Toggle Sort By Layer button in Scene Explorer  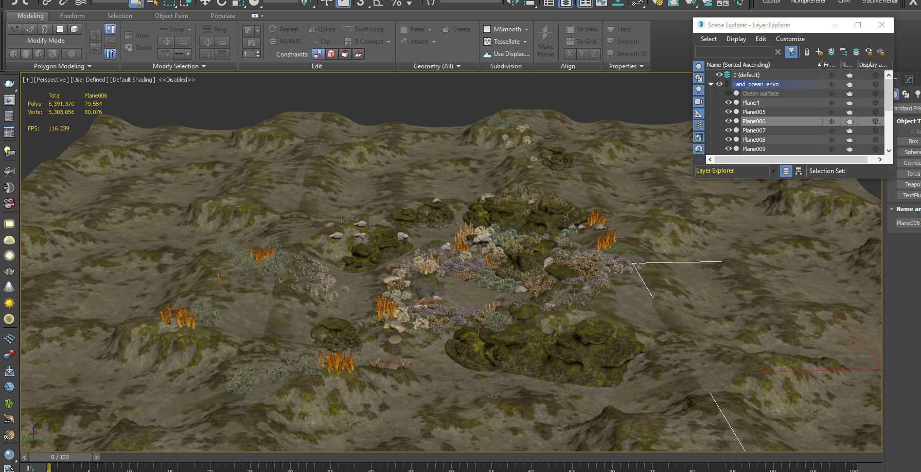[786, 171]
